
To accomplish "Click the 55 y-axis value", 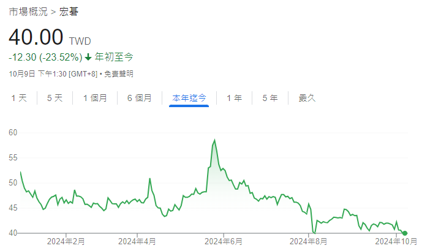I will 13,158.
